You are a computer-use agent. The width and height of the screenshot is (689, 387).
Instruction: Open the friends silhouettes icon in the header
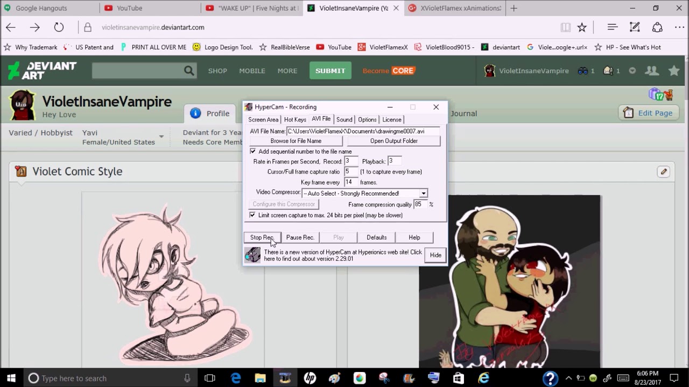click(652, 70)
